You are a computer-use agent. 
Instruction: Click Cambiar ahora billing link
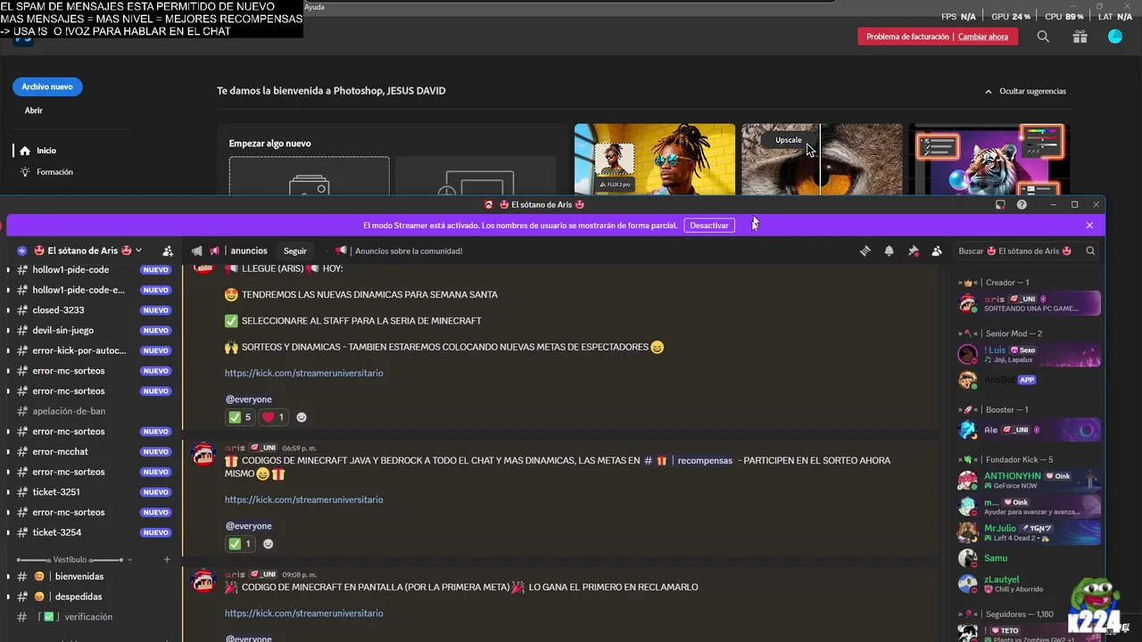(x=983, y=37)
